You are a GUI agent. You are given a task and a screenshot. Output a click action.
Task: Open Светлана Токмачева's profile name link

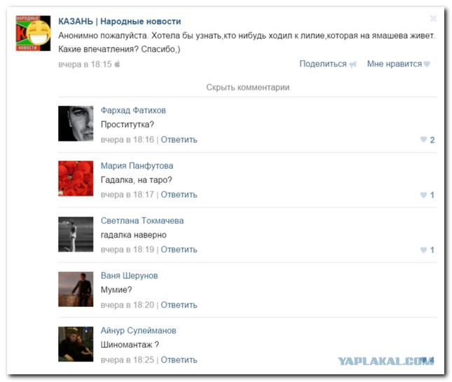click(142, 221)
